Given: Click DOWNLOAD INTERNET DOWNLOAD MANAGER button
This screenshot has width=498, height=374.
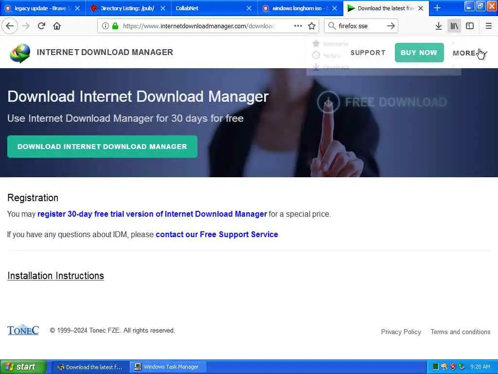Looking at the screenshot, I should (102, 147).
